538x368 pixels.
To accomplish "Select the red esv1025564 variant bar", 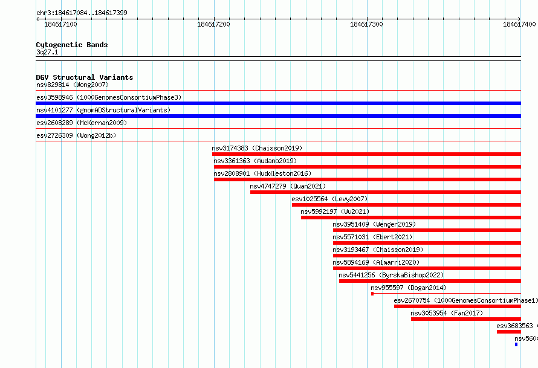I will click(x=407, y=205).
